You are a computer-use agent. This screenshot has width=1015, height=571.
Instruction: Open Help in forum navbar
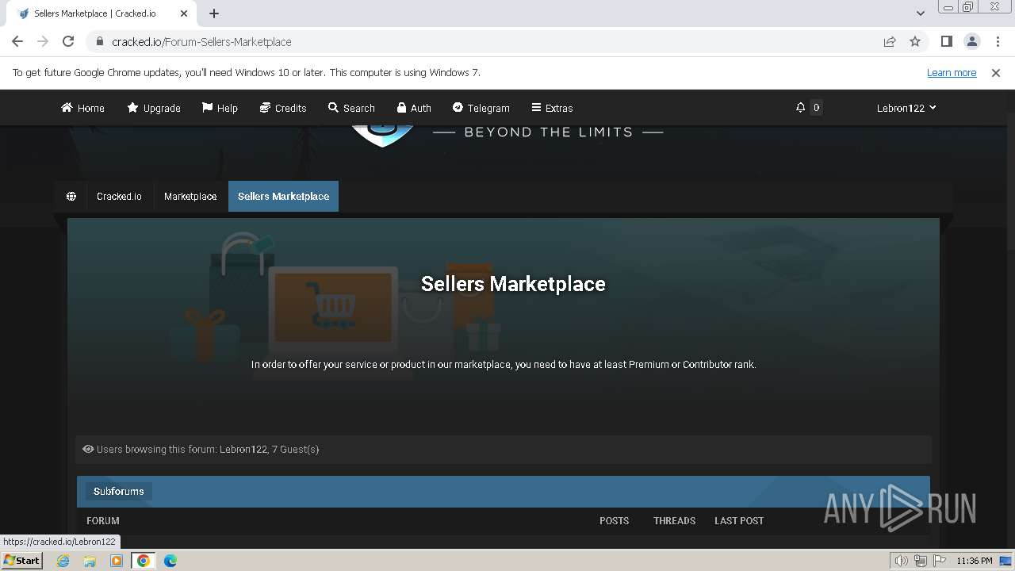pos(220,108)
